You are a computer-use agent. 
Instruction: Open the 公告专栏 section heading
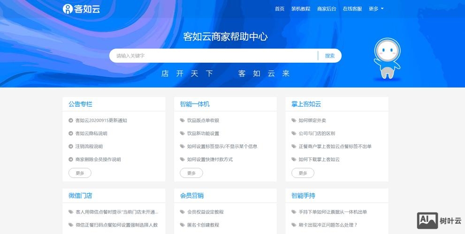click(80, 104)
